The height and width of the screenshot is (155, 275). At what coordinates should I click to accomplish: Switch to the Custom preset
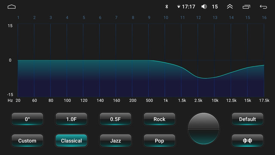click(x=27, y=140)
